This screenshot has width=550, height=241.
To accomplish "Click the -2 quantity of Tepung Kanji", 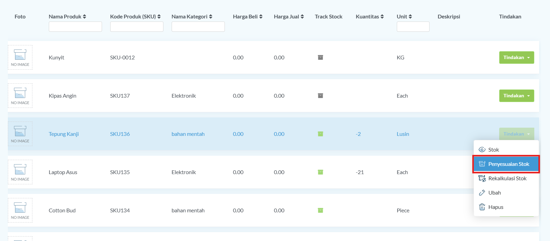I will (x=358, y=134).
